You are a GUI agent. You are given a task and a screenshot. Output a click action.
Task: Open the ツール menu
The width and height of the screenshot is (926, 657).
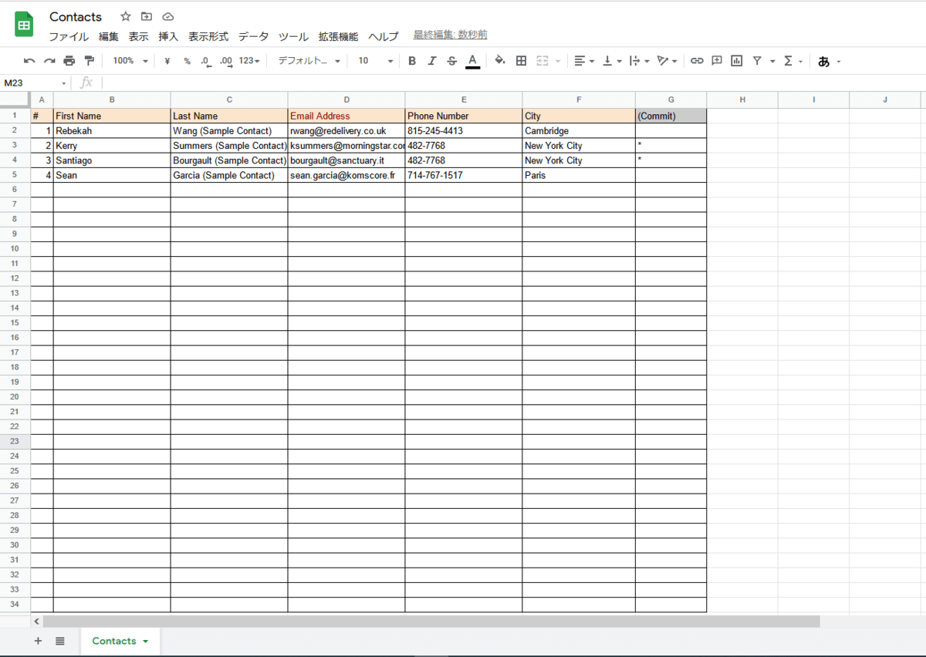293,36
